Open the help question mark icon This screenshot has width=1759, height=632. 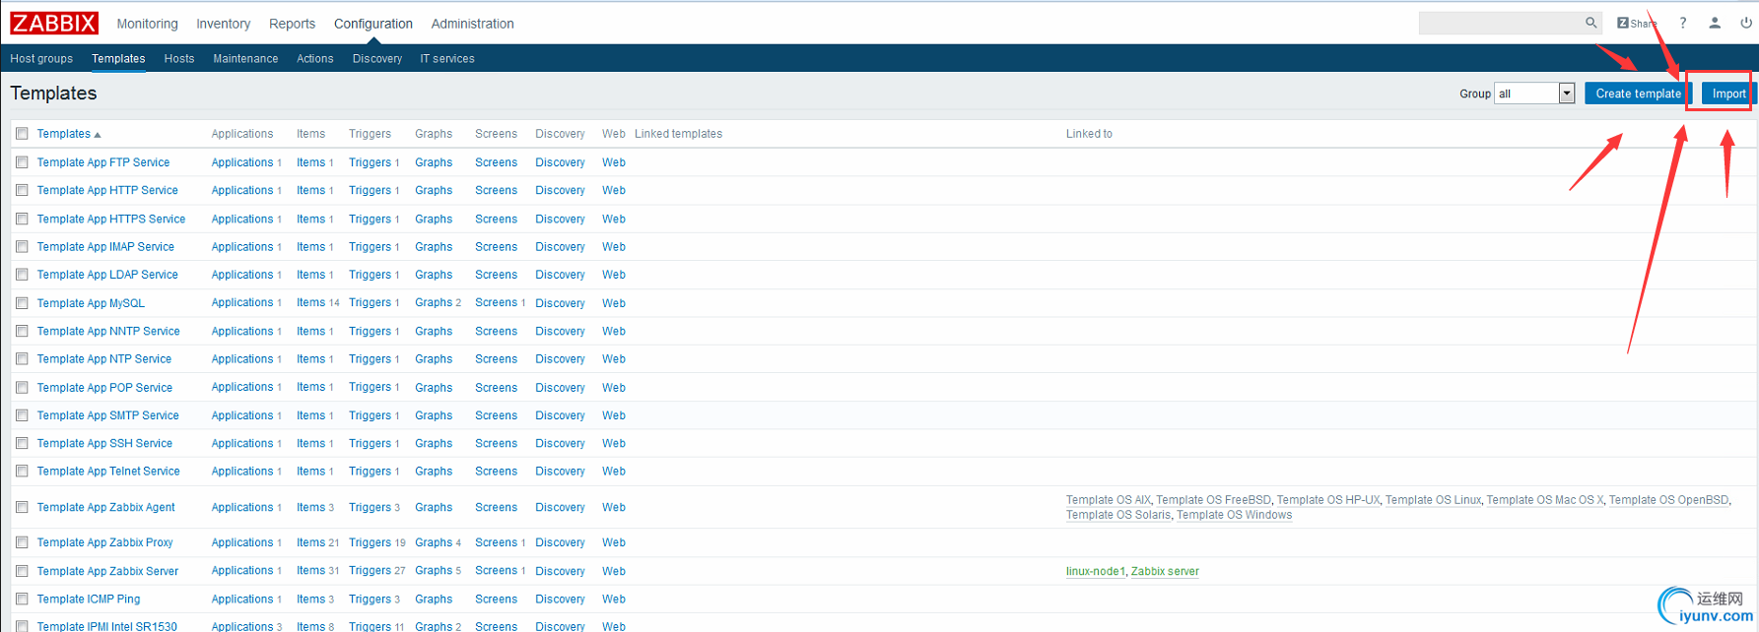pos(1683,23)
